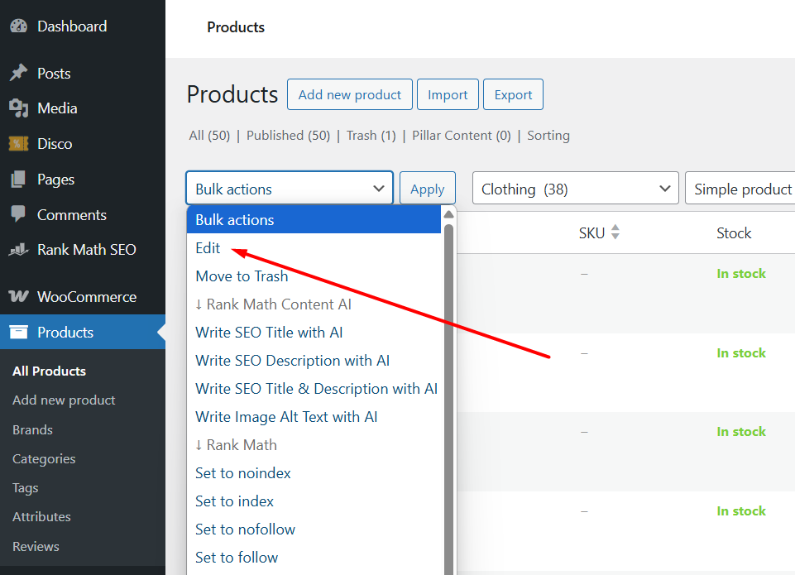795x575 pixels.
Task: Click the Disco coupon icon
Action: coord(19,143)
